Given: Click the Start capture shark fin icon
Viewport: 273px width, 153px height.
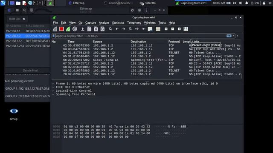Looking at the screenshot, I should [55, 29].
